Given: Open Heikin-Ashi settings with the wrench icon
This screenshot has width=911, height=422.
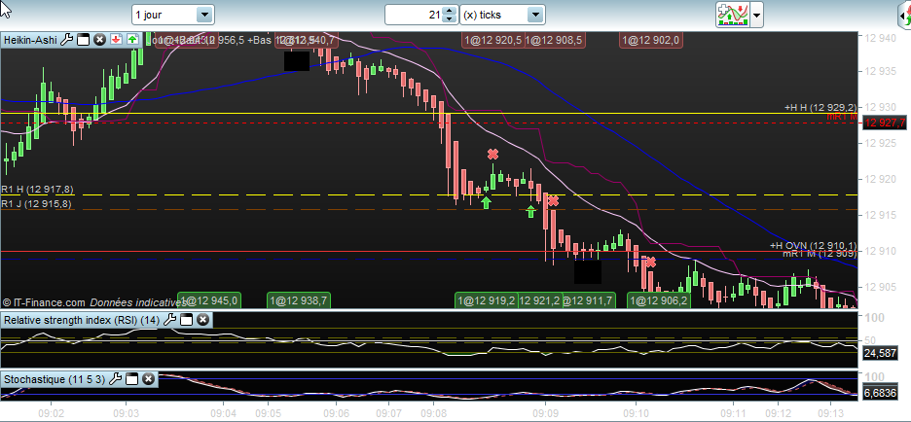Looking at the screenshot, I should 67,40.
